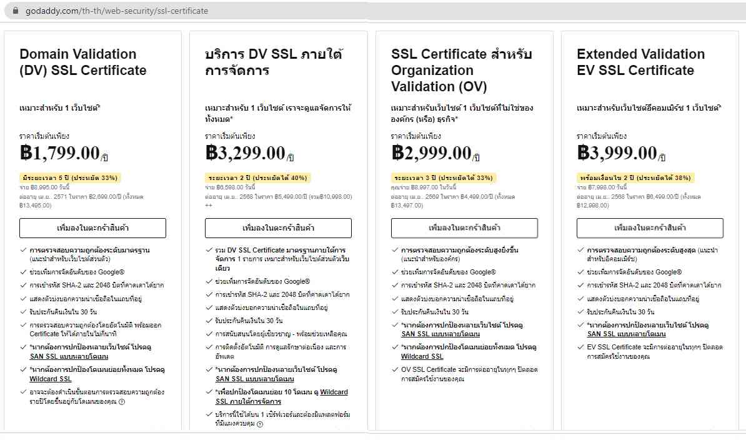Add the Organization Validation (OV) certificate to cart
The width and height of the screenshot is (746, 440).
point(464,228)
